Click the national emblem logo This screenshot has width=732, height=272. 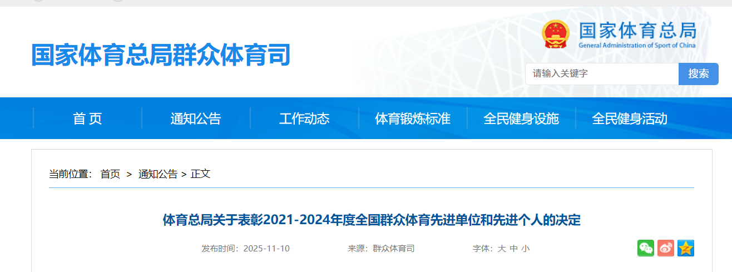click(556, 34)
